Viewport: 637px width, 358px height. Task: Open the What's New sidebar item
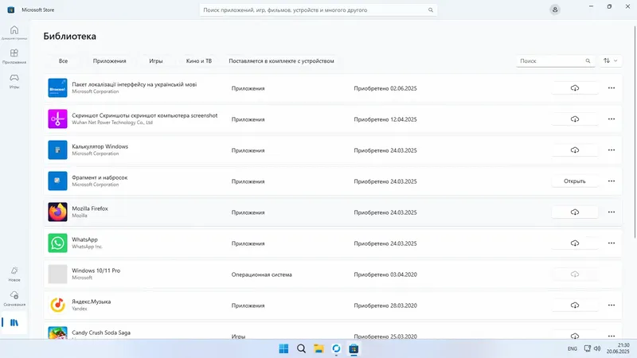tap(14, 274)
